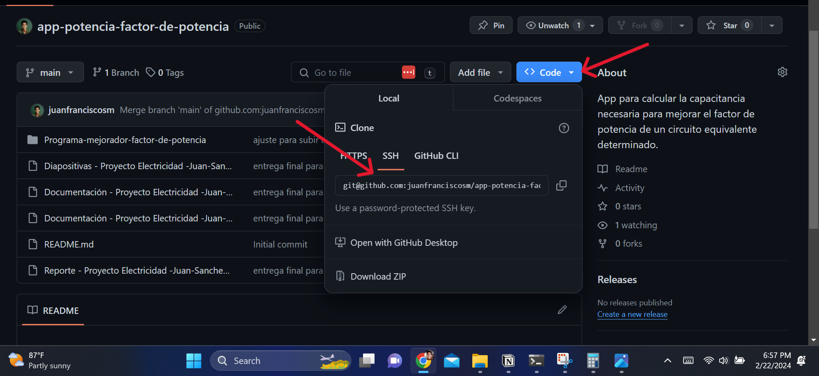This screenshot has height=376, width=819.
Task: Open volume control in system tray
Action: pos(723,361)
